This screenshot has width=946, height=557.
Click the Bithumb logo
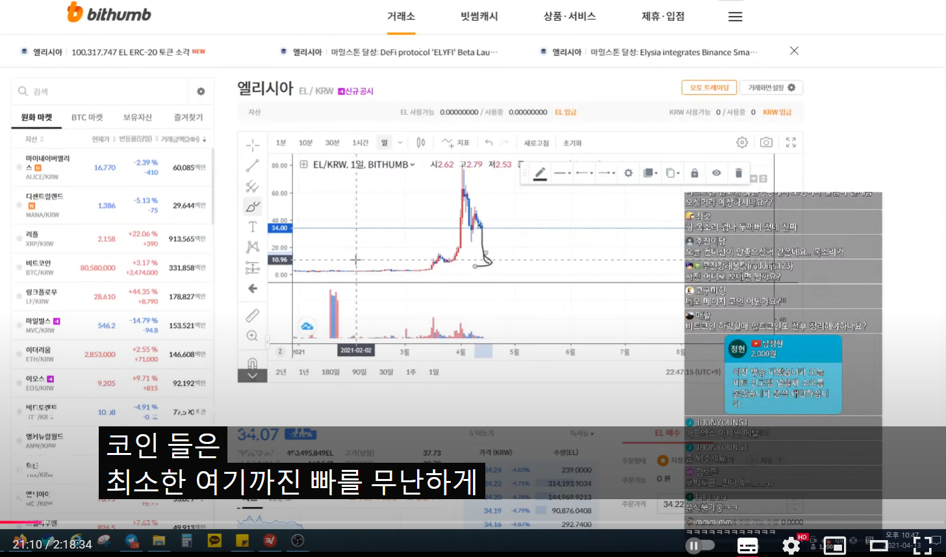coord(109,13)
